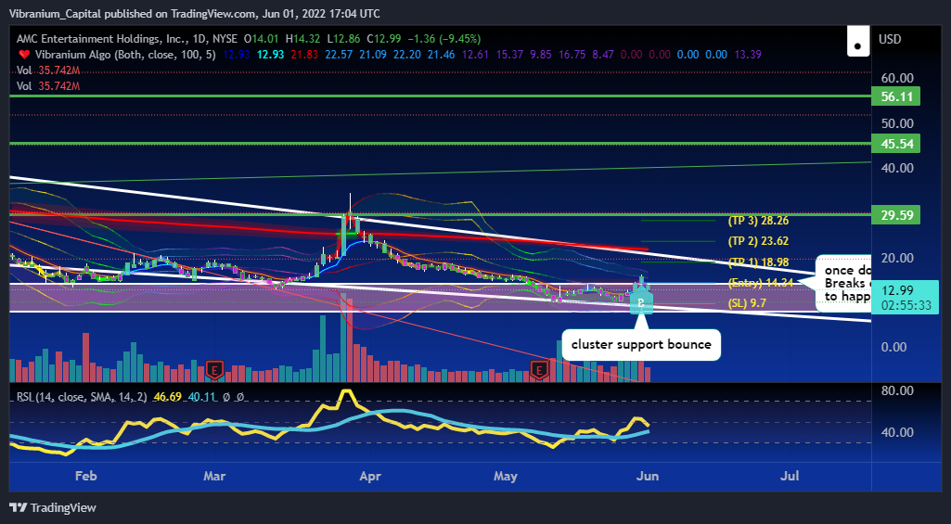Click the Mar label on the time axis

(214, 476)
